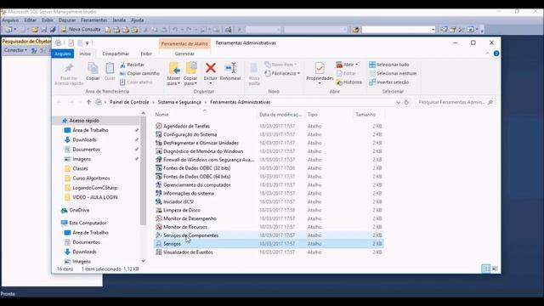
Task: Open the Arquivo tab in Explorer
Action: coord(62,54)
